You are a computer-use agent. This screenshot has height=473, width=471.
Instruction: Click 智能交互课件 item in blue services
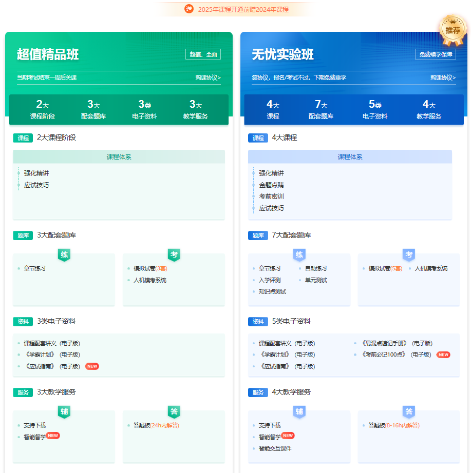275,448
